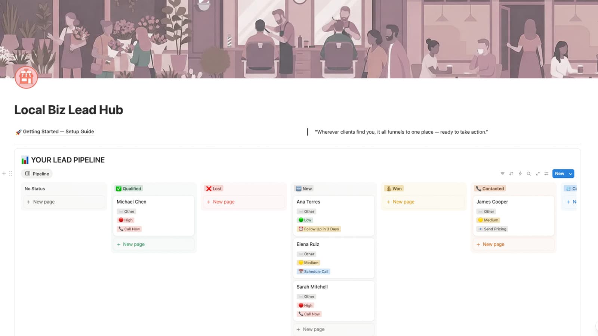Click the filter icon in the pipeline toolbar

point(502,174)
